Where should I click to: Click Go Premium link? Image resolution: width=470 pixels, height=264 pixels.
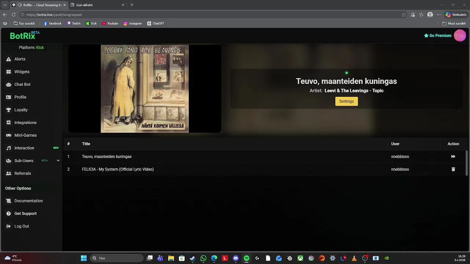click(438, 36)
